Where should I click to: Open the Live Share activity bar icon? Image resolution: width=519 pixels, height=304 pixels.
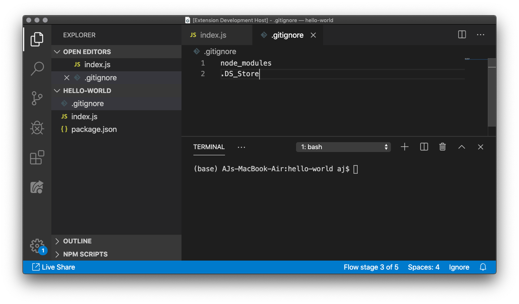tap(37, 187)
